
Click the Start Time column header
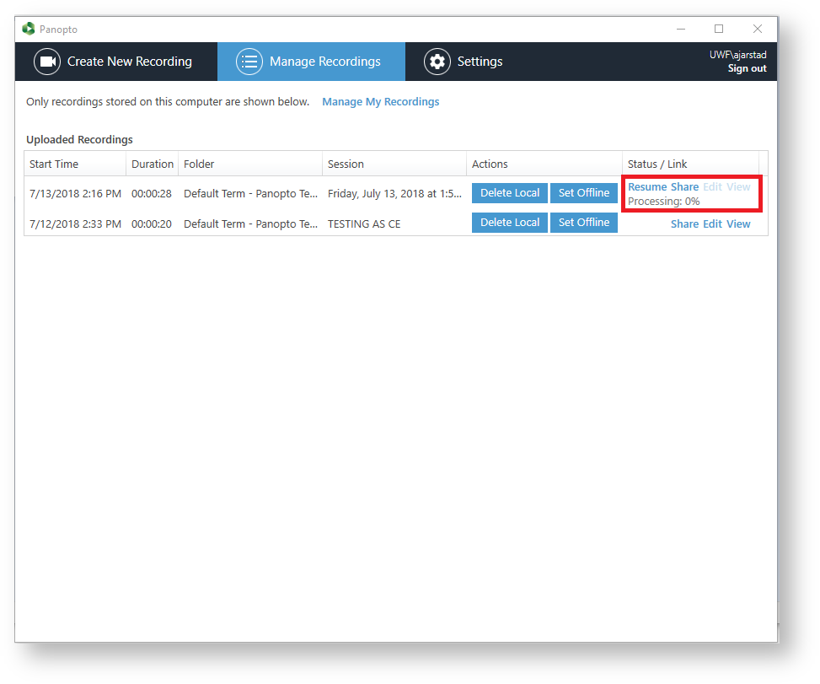75,164
